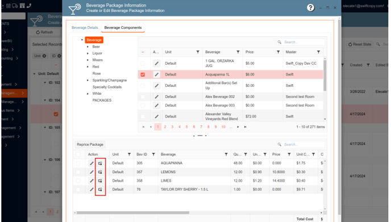The height and width of the screenshot is (222, 391).
Task: Expand the Red tree node
Action: click(88, 67)
